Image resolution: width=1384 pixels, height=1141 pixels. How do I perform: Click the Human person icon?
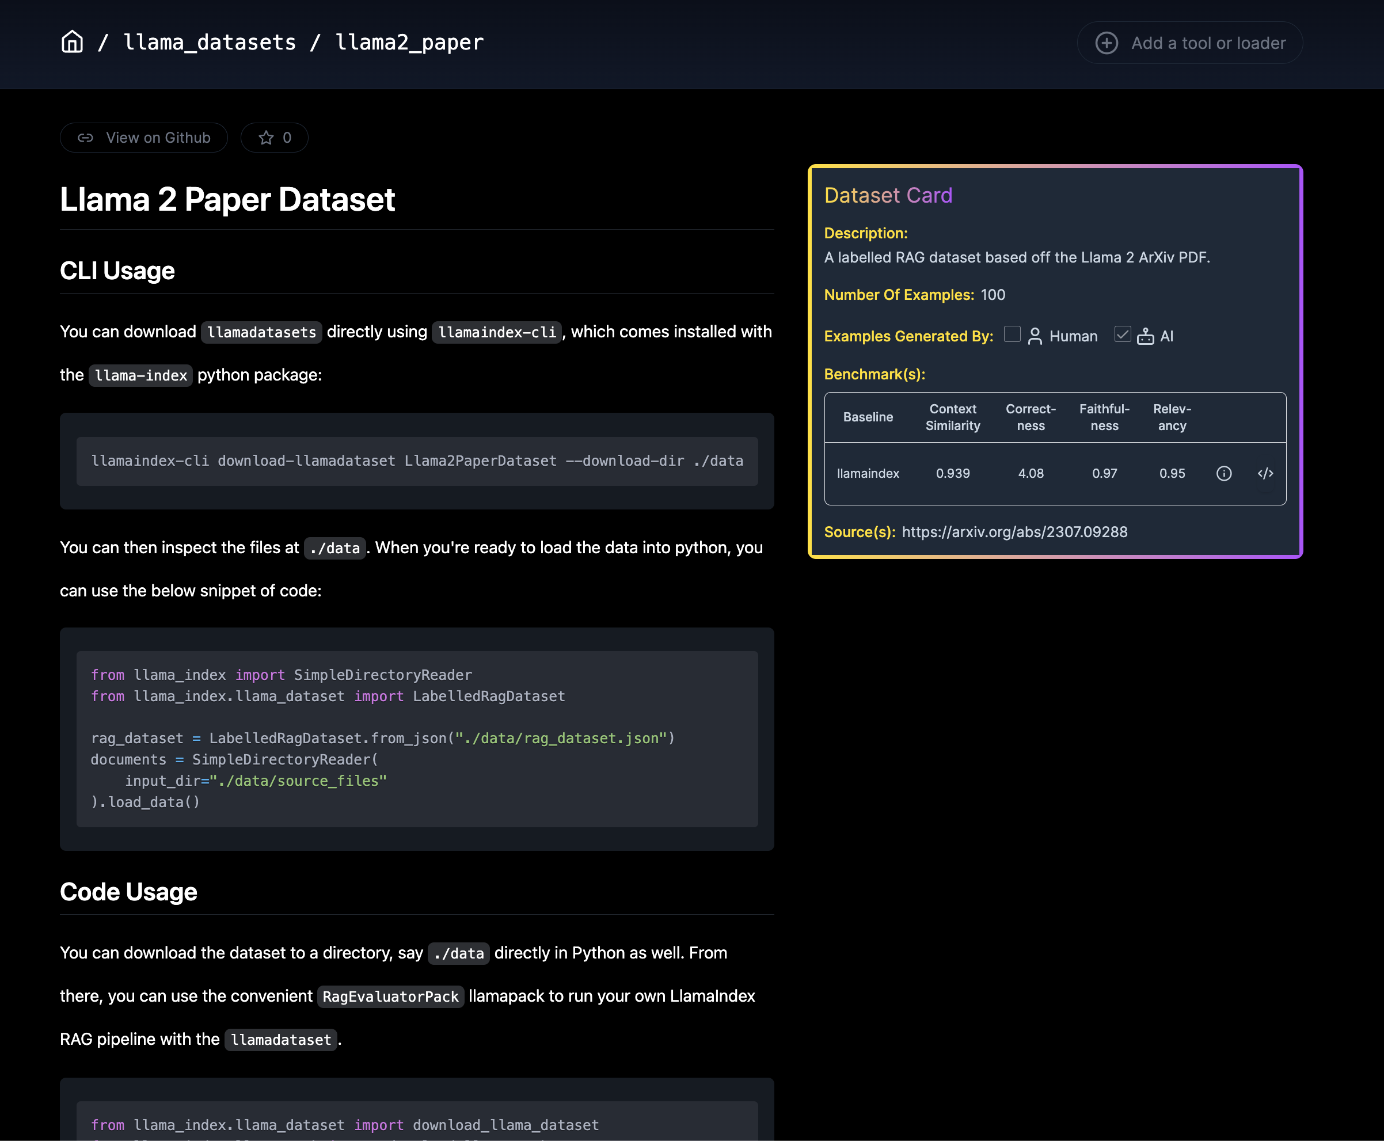pos(1035,337)
